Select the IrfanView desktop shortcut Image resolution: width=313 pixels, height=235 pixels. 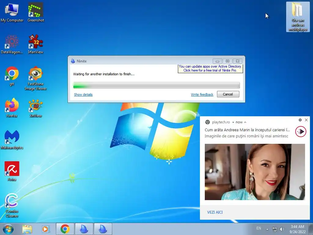click(x=35, y=44)
